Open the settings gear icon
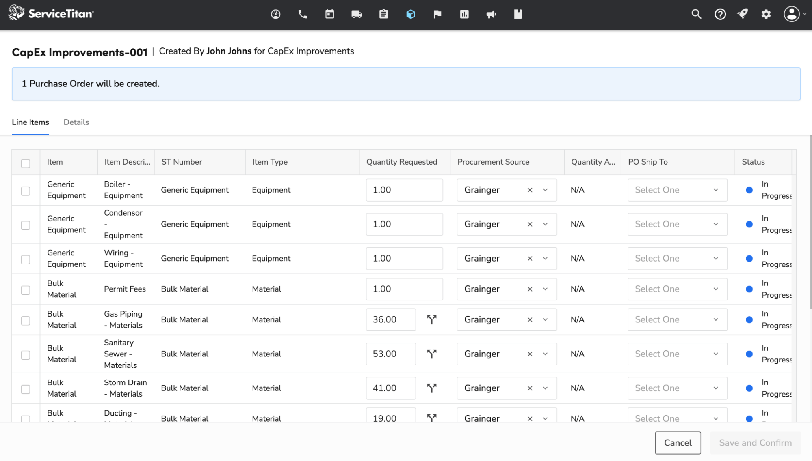 (766, 15)
